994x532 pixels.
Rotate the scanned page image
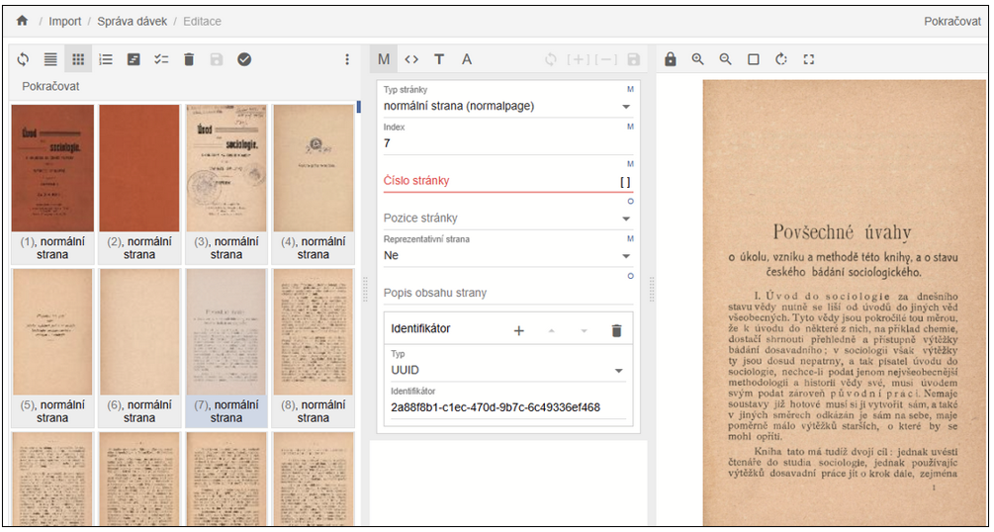(781, 59)
